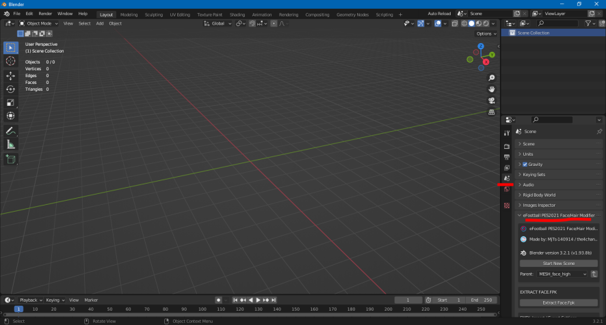Switch to the Modeling workspace tab
Screen dimensions: 606x325
pyautogui.click(x=129, y=14)
